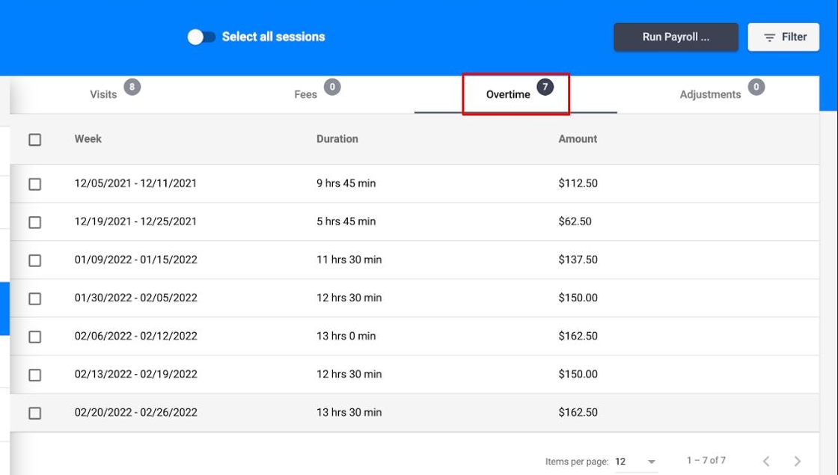Tick the 02/06/2022 - 02/12/2022 checkbox
Viewport: 838px width, 475px height.
35,337
